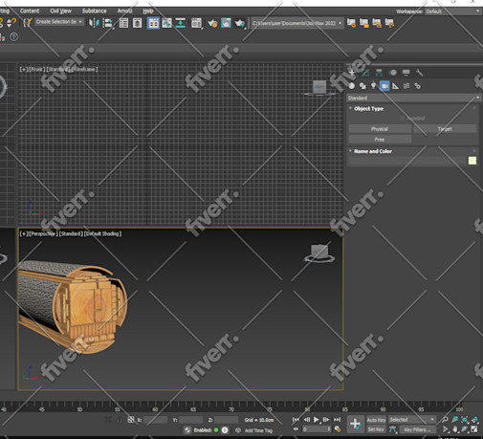The width and height of the screenshot is (483, 439).
Task: Click the Perspective viewport label
Action: click(43, 233)
